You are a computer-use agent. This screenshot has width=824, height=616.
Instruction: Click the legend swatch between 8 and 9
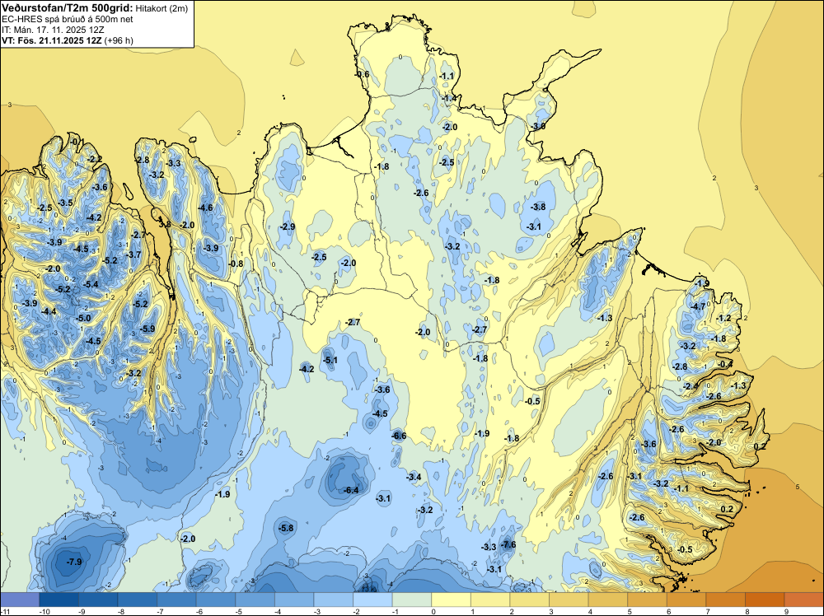[x=765, y=600]
